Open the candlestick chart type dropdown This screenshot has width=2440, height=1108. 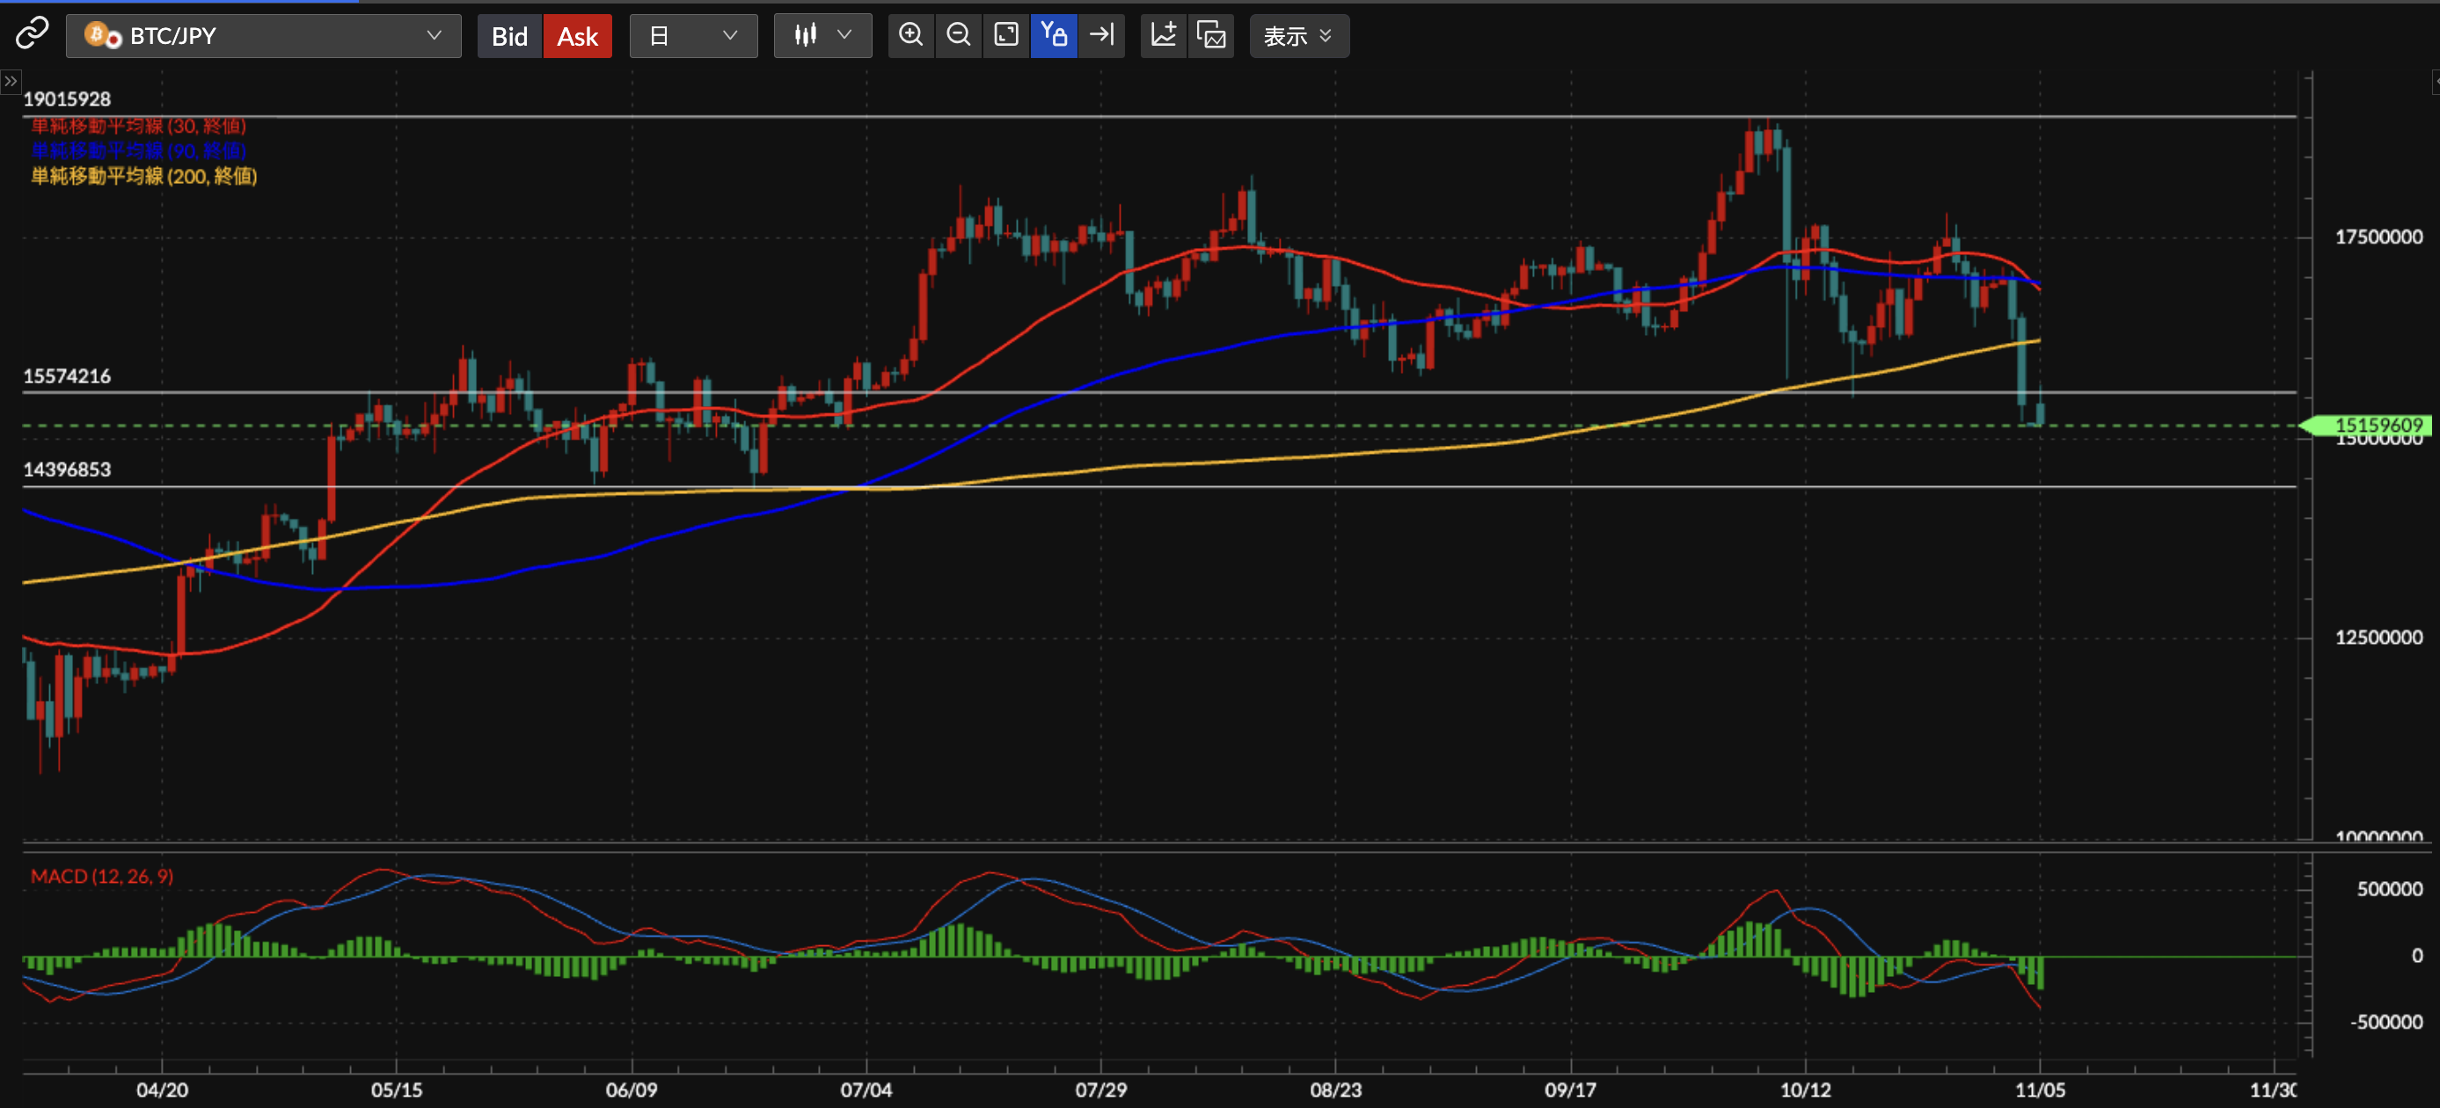[x=822, y=36]
